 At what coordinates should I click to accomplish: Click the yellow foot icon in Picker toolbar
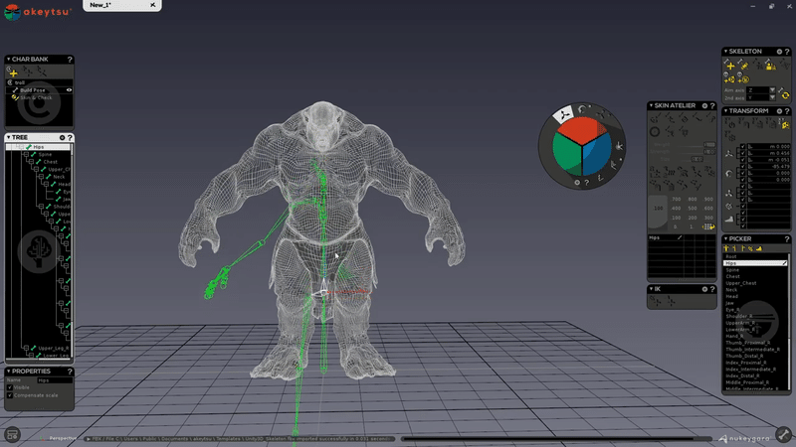(x=759, y=248)
